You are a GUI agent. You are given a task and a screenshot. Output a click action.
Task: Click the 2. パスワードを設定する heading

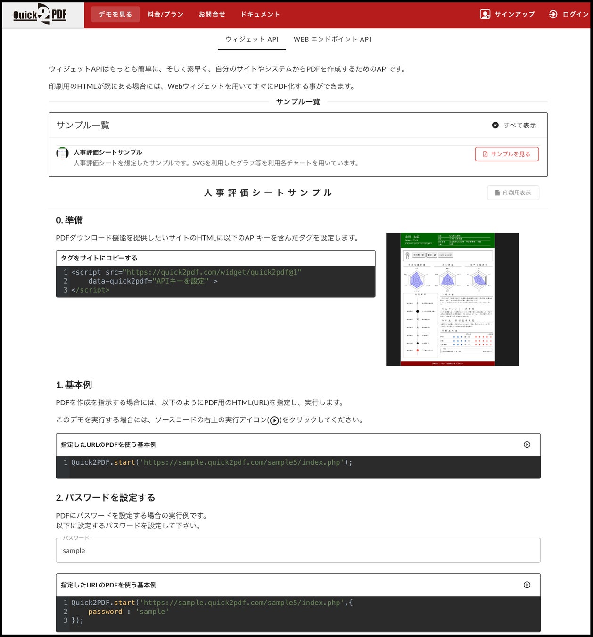(x=106, y=497)
